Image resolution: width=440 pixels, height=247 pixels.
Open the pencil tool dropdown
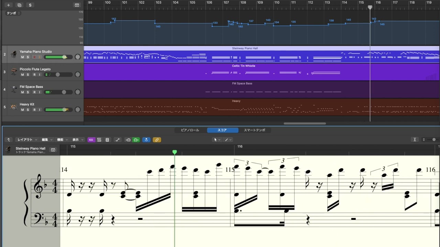[228, 140]
